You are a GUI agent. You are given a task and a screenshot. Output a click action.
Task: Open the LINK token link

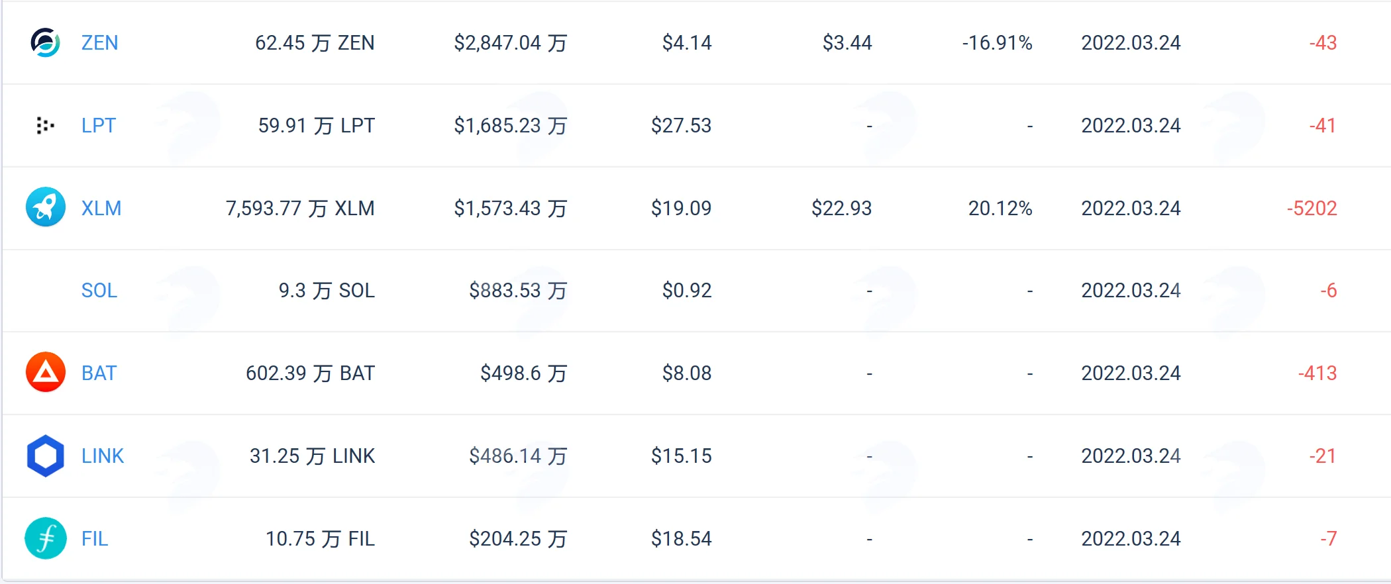(102, 456)
